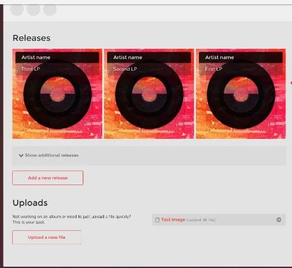Viewport: 292px width, 268px height.
Task: Click Artist name above Second LP
Action: pos(128,57)
